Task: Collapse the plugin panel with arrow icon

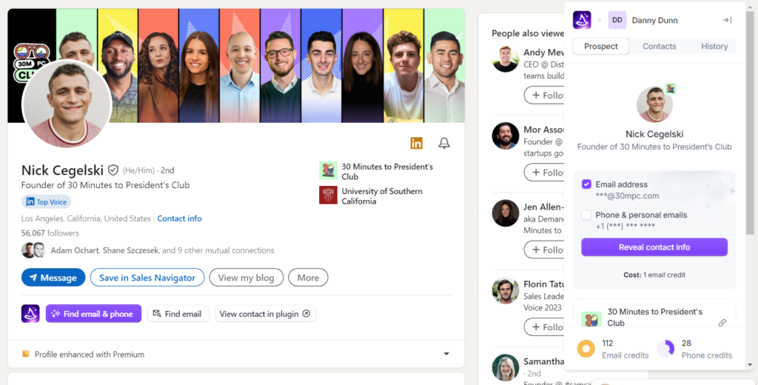Action: [x=727, y=20]
